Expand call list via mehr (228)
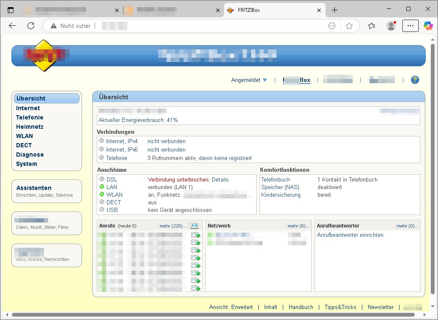438x320 pixels. [173, 226]
